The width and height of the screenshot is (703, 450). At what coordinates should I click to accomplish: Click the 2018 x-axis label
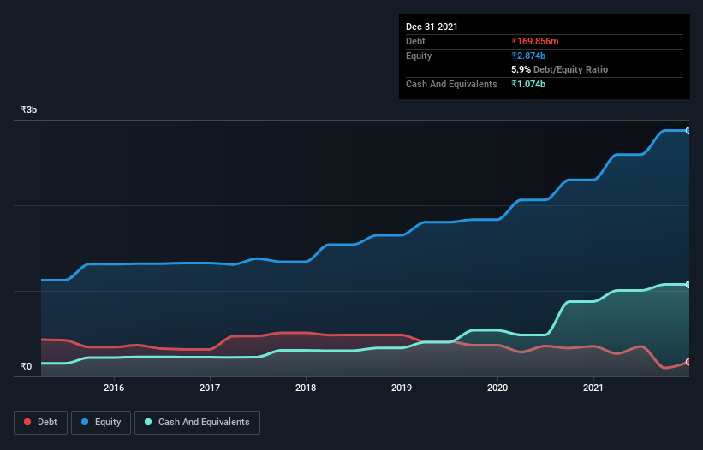306,388
